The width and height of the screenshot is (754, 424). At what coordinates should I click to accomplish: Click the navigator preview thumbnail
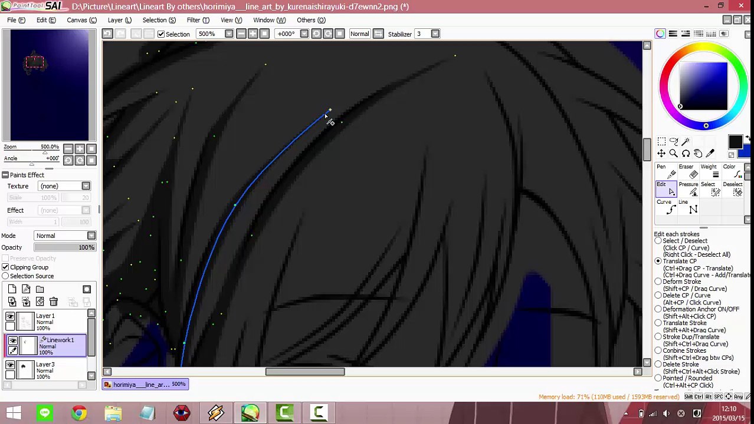click(x=50, y=85)
